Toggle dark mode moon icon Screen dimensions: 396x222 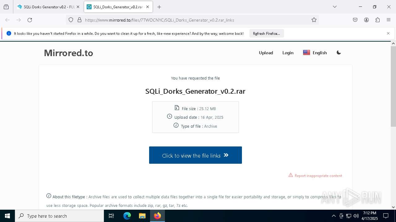(339, 52)
